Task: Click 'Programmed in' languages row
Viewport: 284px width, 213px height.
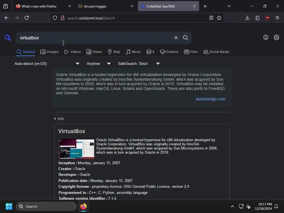Action: point(103,192)
